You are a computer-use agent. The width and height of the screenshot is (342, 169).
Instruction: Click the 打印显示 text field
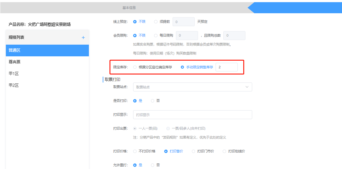pos(192,115)
